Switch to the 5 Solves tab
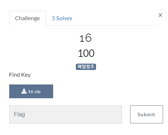168x135 pixels. pyautogui.click(x=62, y=18)
